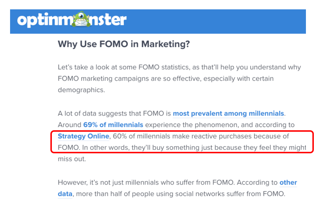Click the "nster" letters of the logo

[109, 20]
